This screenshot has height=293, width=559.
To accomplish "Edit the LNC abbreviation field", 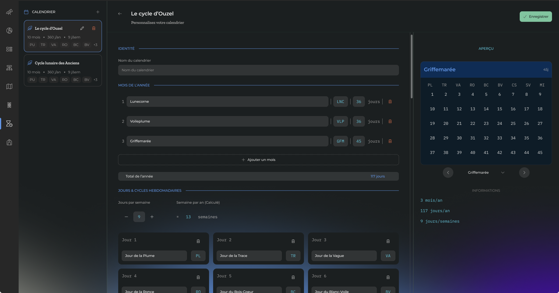I will point(341,102).
